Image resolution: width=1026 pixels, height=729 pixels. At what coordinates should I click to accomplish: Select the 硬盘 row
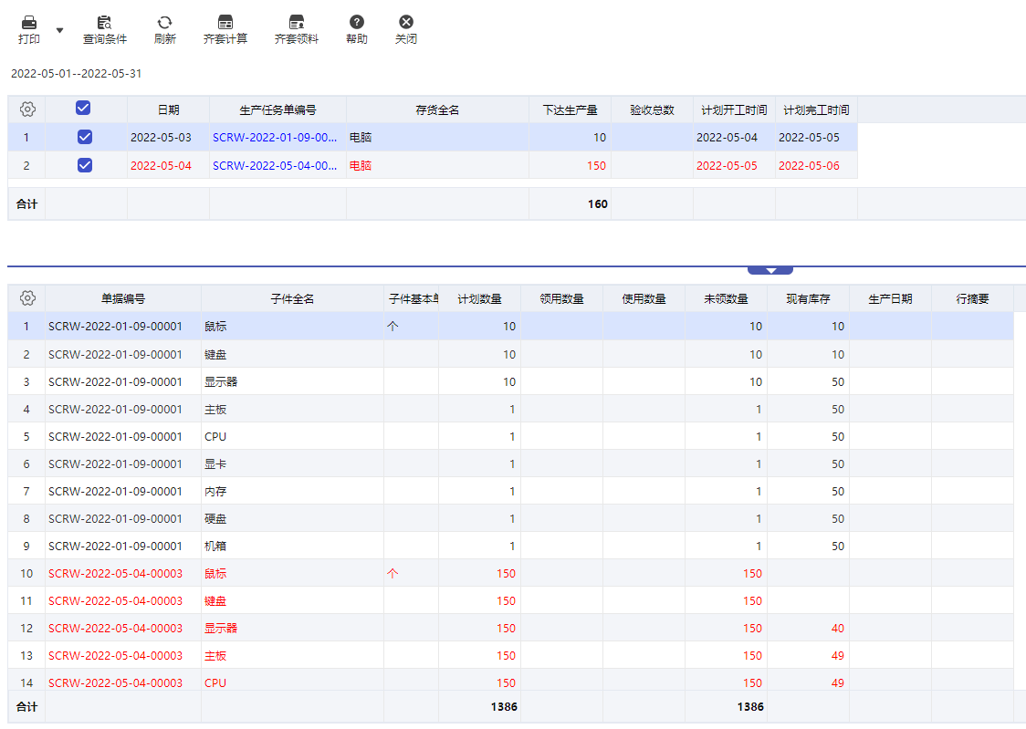pos(510,518)
